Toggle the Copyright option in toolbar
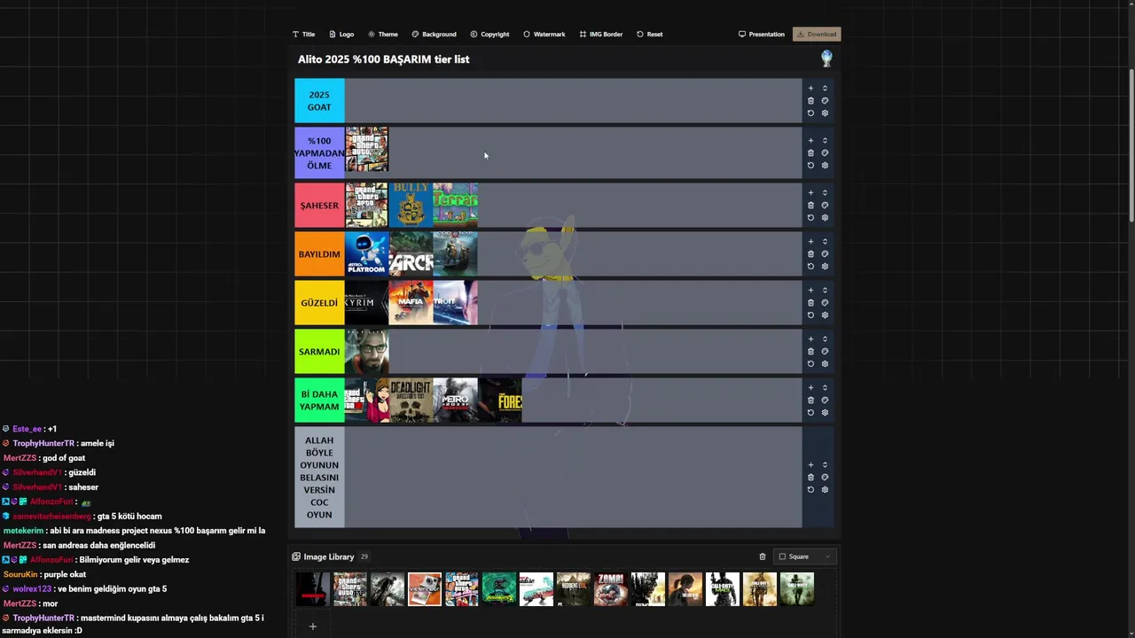Viewport: 1135px width, 638px height. pos(489,35)
